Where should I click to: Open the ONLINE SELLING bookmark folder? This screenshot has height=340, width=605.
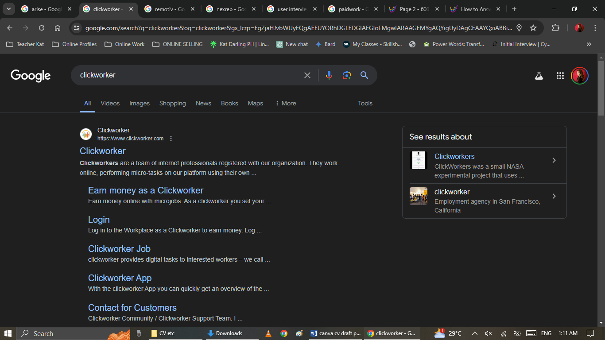[x=177, y=44]
